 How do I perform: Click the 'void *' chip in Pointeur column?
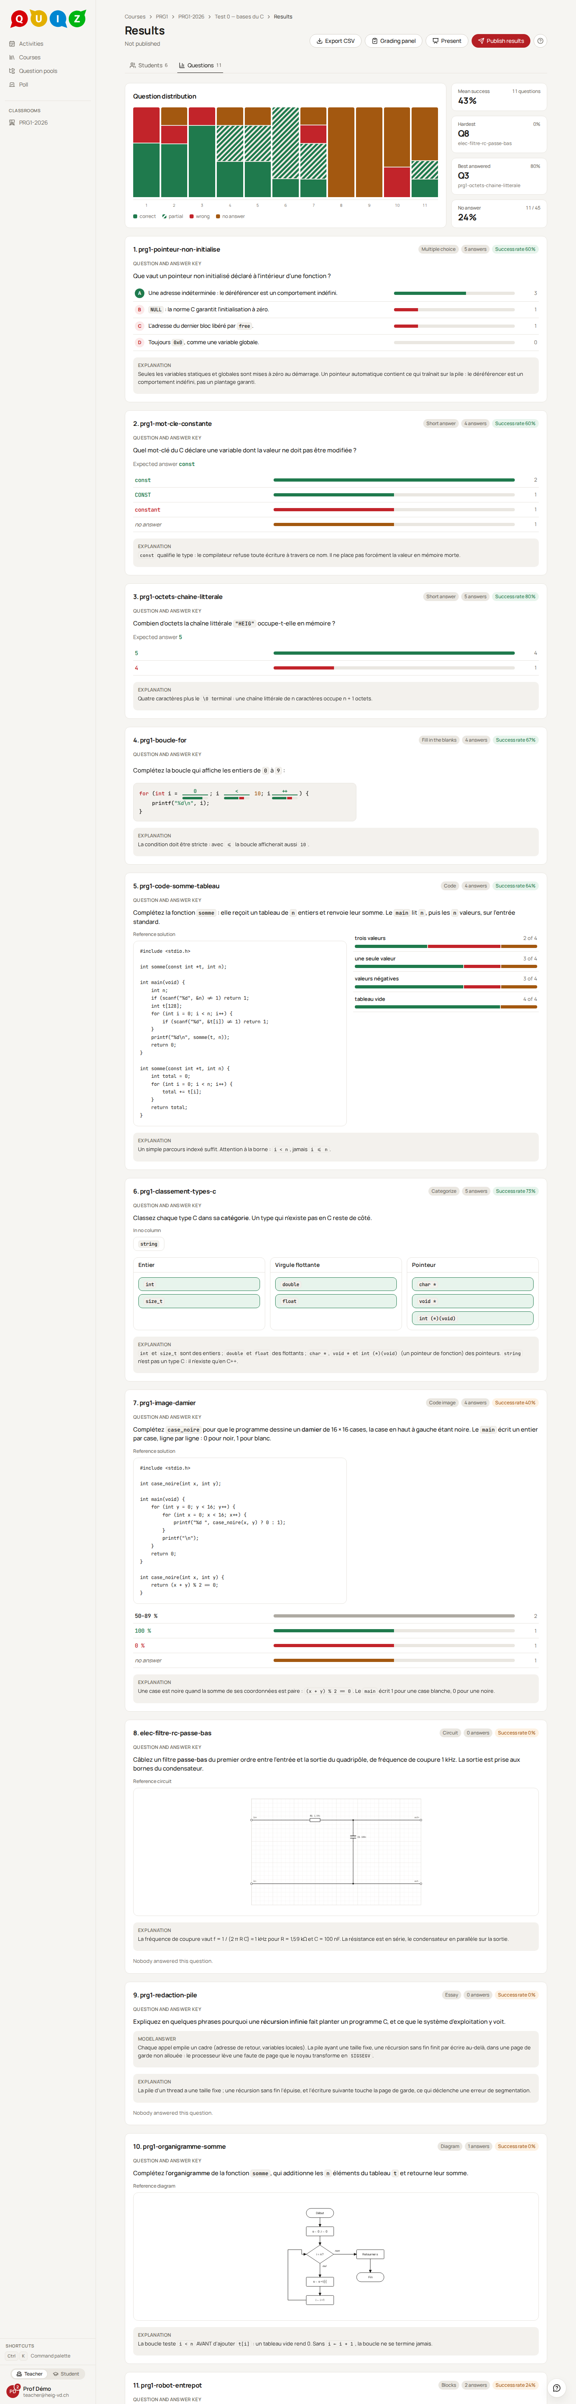point(472,1301)
